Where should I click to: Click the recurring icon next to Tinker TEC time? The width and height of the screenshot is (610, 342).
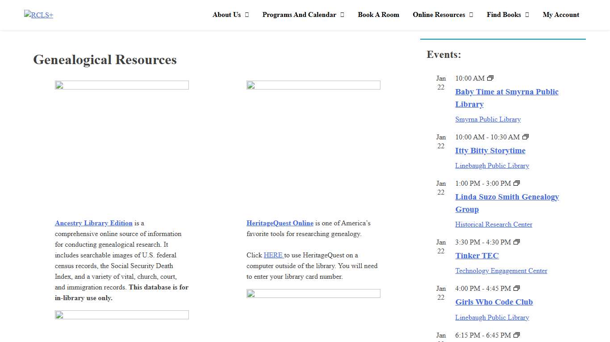click(x=517, y=242)
